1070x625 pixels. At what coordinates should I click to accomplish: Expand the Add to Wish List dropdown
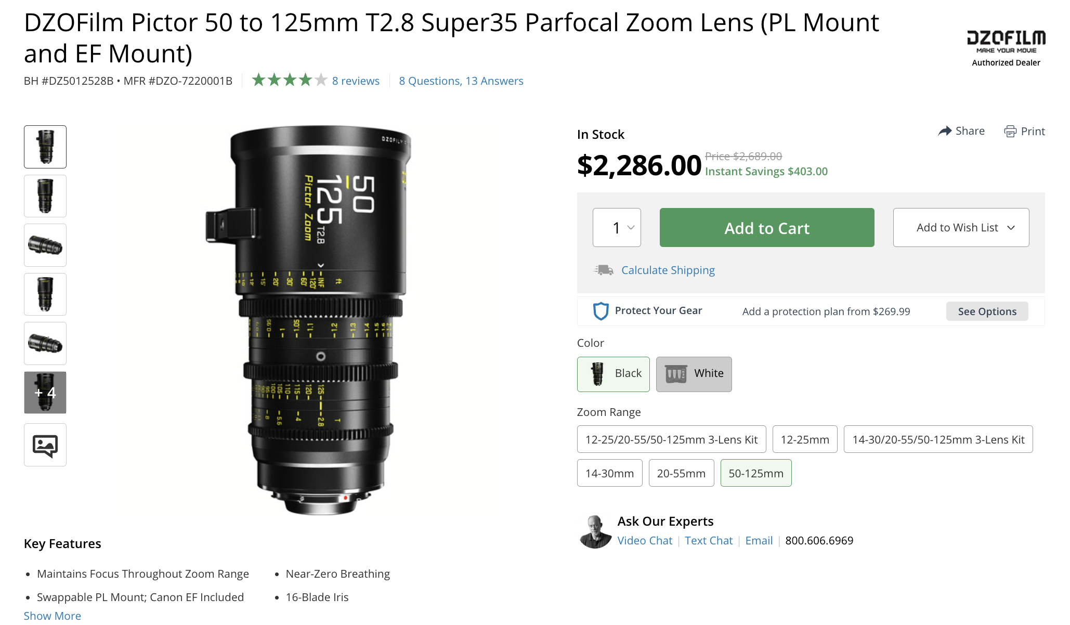coord(961,228)
